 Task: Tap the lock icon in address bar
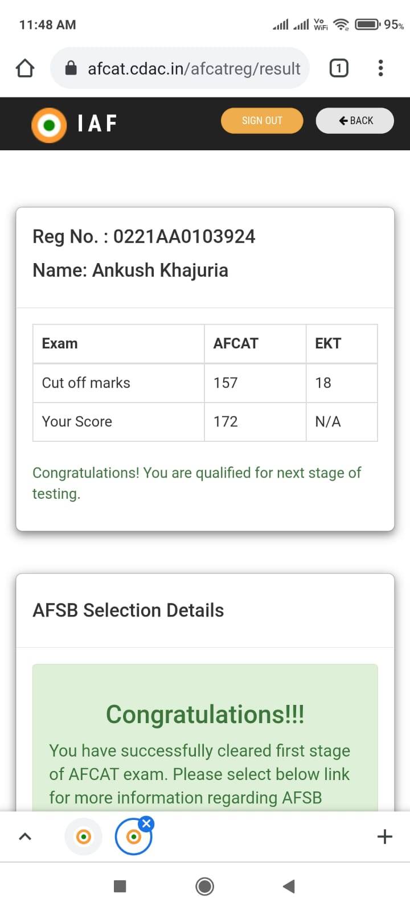(x=71, y=68)
